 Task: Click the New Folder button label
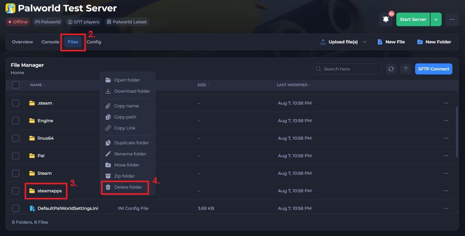[438, 42]
